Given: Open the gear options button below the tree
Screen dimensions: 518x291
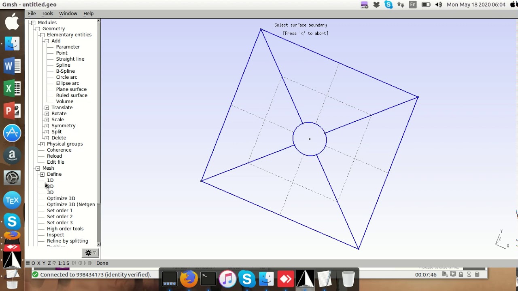Looking at the screenshot, I should point(90,253).
